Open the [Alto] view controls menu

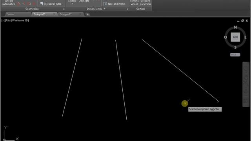8,20
